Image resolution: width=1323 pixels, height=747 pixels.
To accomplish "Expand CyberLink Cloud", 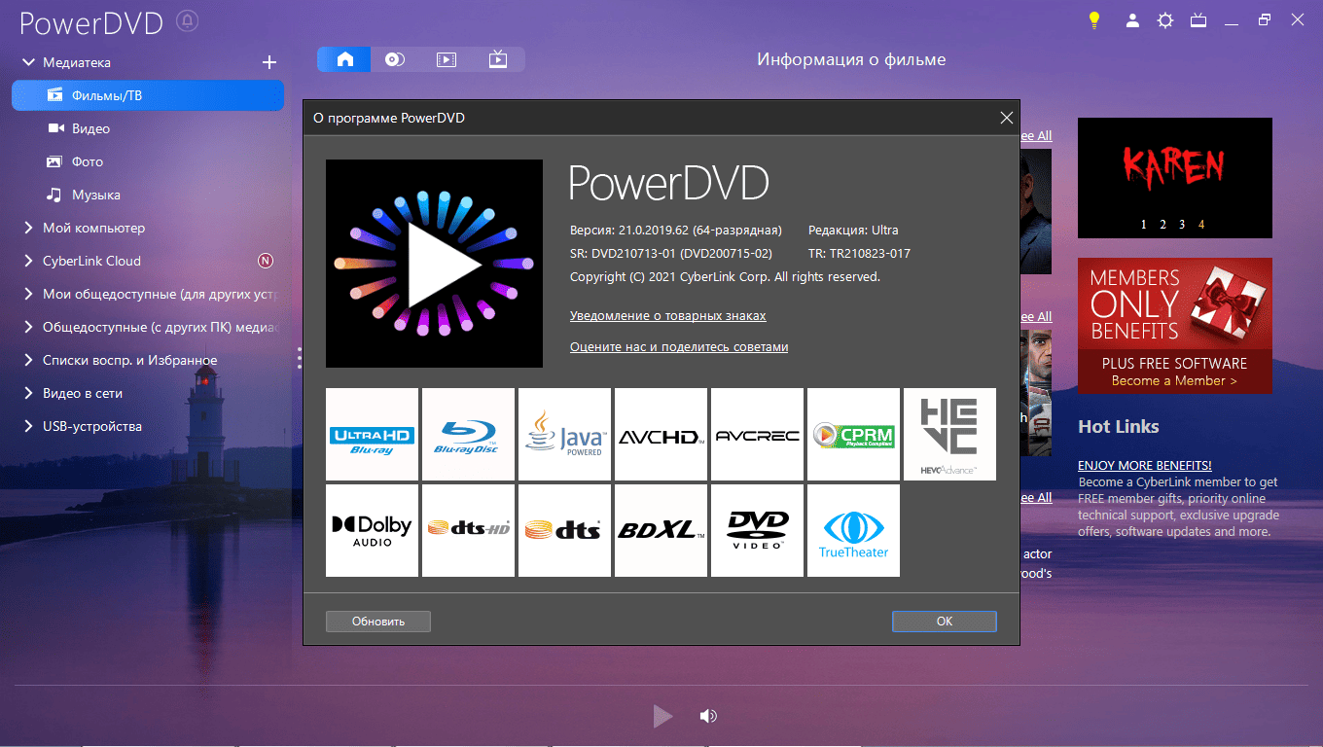I will (x=28, y=261).
